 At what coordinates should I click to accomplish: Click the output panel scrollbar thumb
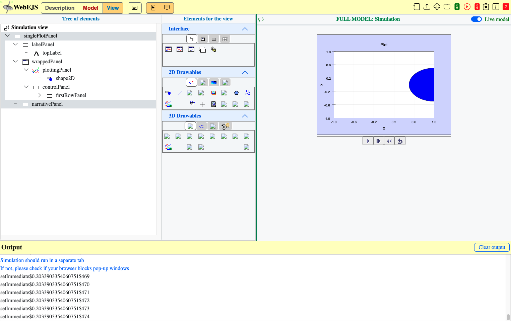point(508,317)
